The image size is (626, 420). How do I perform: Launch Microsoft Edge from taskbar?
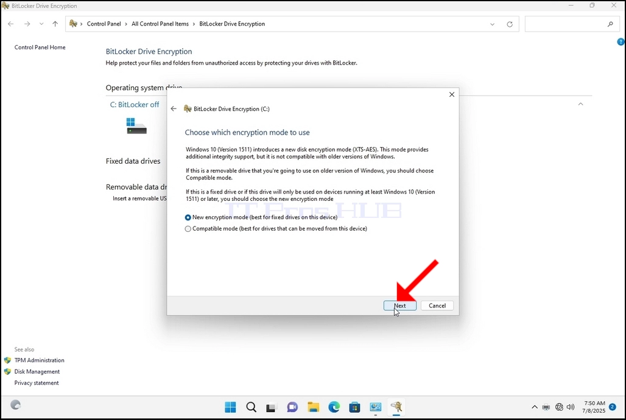334,407
